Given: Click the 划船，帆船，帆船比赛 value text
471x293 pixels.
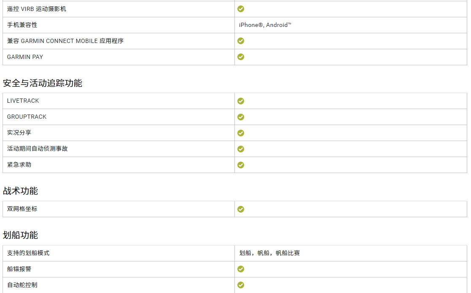Looking at the screenshot, I should tap(269, 253).
